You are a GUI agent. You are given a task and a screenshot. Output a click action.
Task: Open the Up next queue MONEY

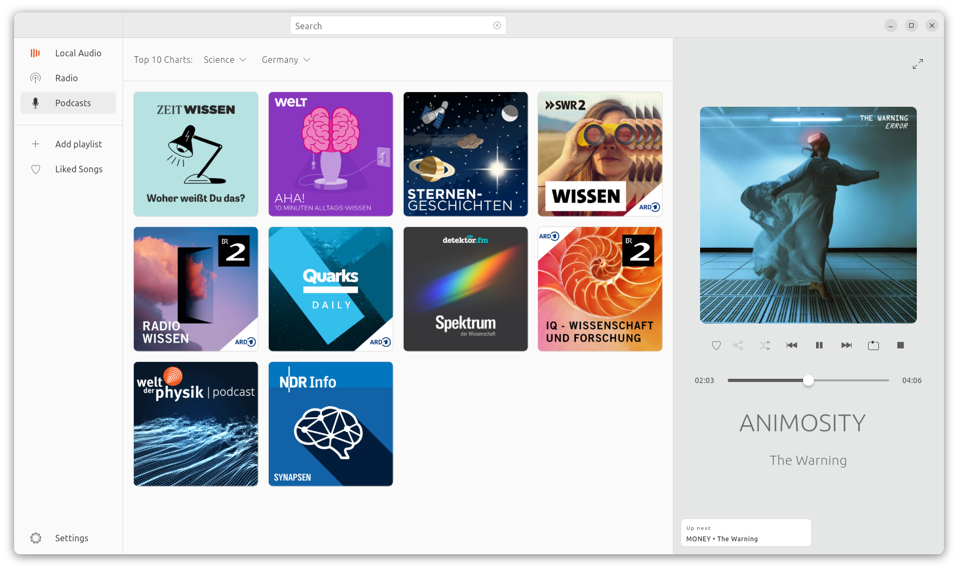pos(746,533)
